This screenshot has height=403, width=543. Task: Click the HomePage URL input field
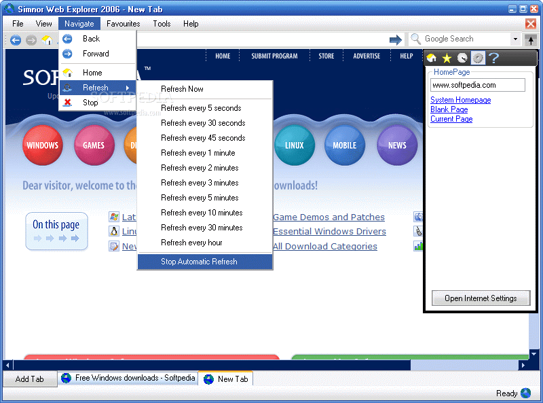pos(478,85)
